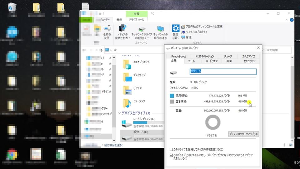Click the gray 空き領域 color swatch
The height and width of the screenshot is (169, 300).
coord(172,101)
